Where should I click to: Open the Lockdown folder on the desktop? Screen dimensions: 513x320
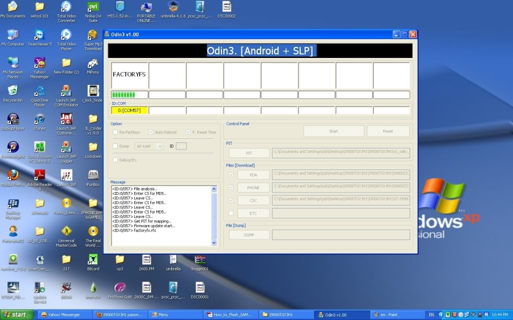coord(93,150)
